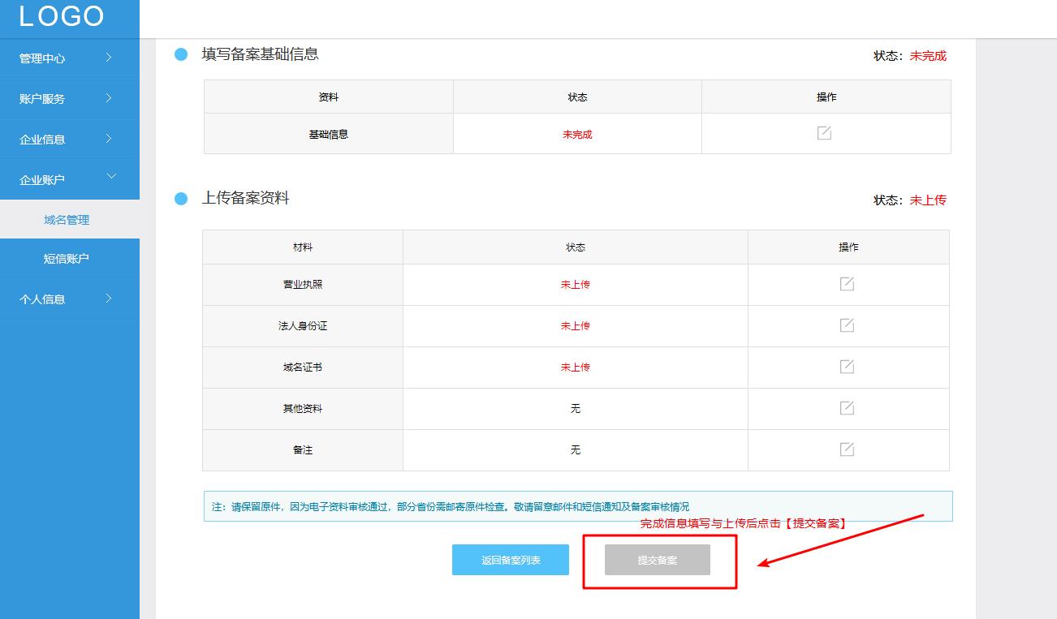Click the upload edit icon for 域名证书

pos(848,367)
